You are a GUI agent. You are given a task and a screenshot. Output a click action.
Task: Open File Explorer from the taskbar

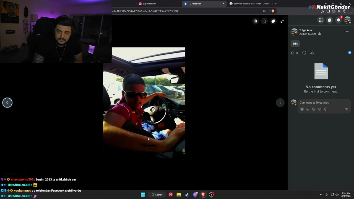click(179, 195)
